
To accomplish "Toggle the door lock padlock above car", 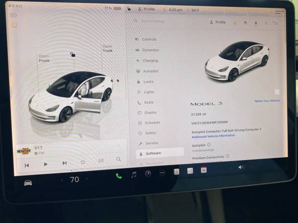I will point(73,55).
